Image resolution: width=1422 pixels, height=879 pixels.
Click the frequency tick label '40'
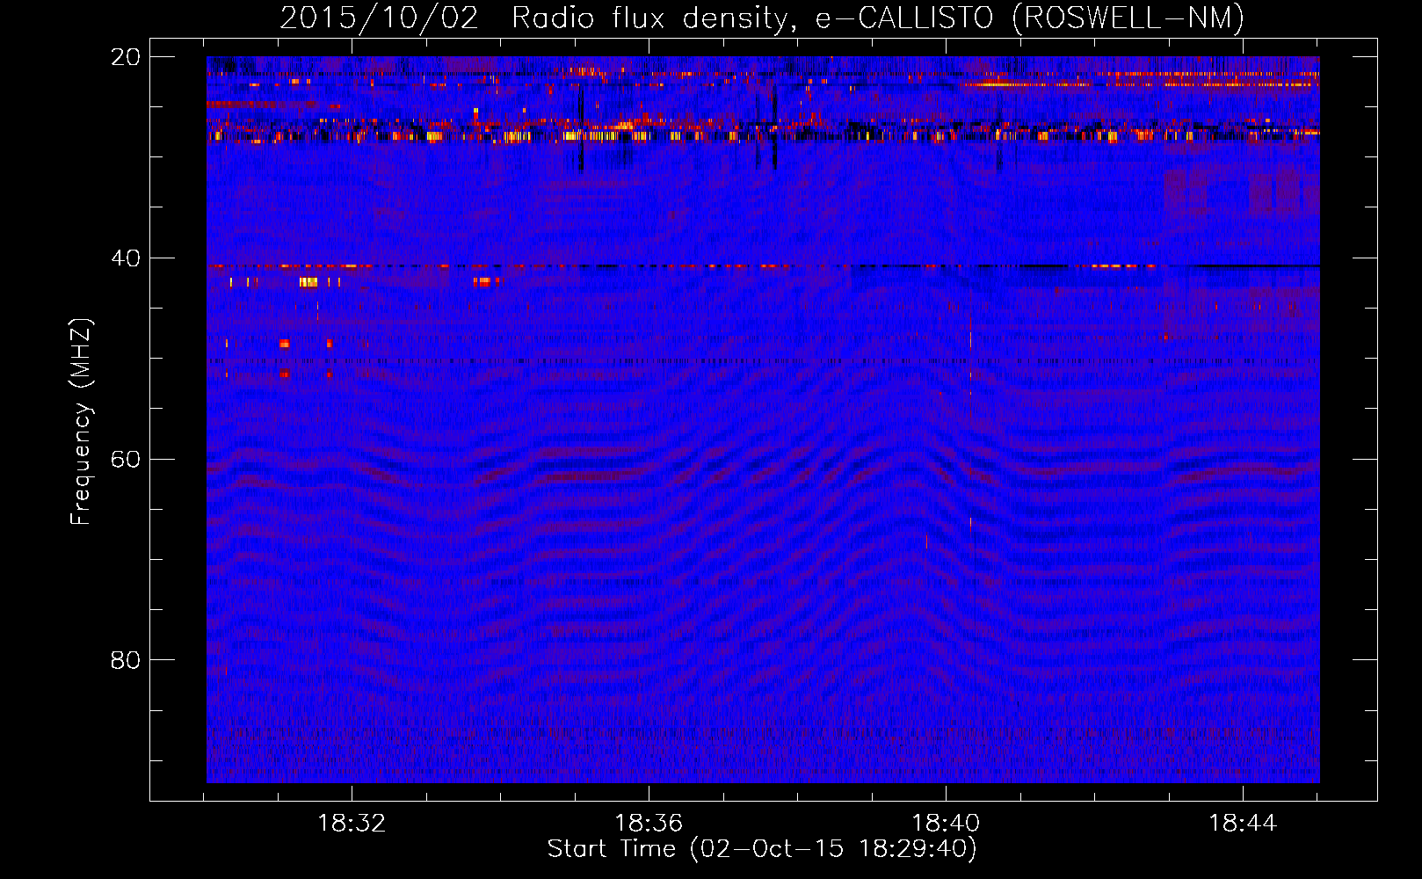pos(126,258)
